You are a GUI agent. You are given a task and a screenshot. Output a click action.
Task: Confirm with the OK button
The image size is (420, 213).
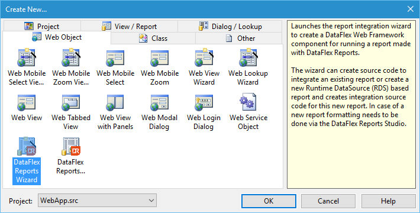point(269,201)
